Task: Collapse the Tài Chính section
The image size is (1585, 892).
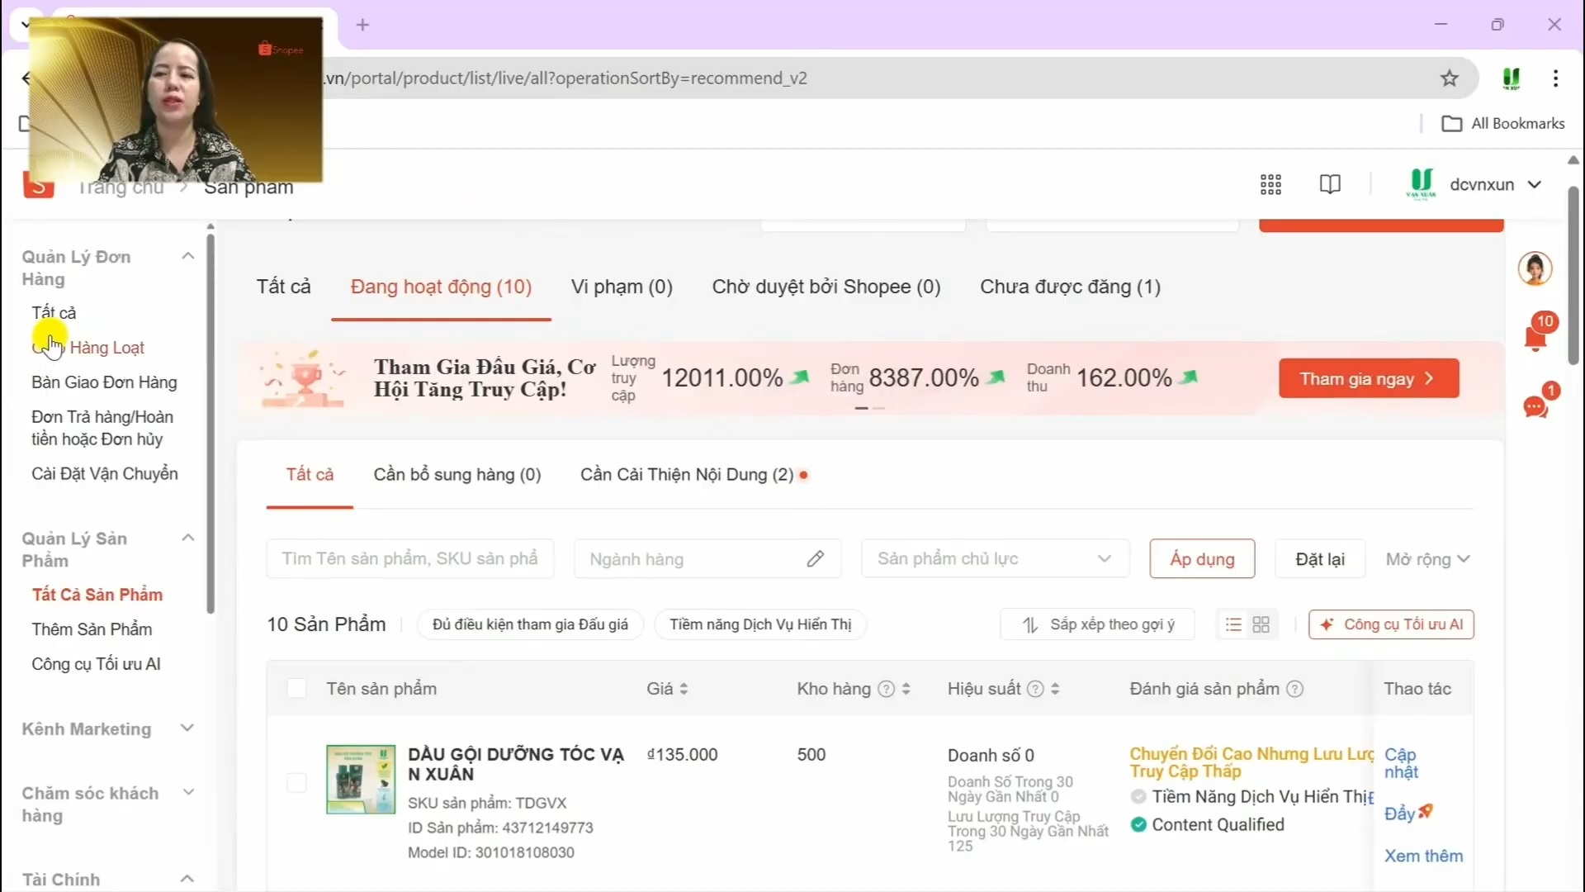Action: click(187, 879)
